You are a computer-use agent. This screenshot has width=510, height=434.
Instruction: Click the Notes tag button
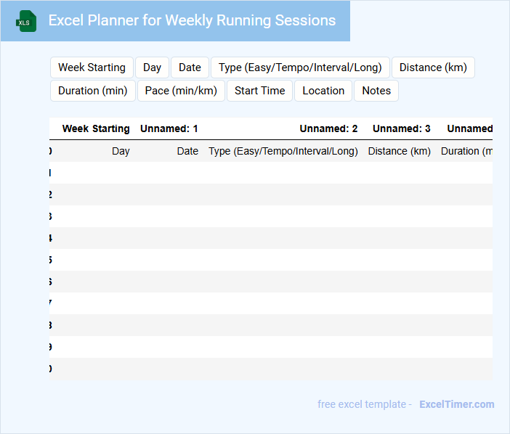(x=376, y=91)
